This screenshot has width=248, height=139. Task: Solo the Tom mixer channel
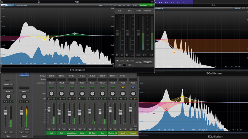point(105,129)
